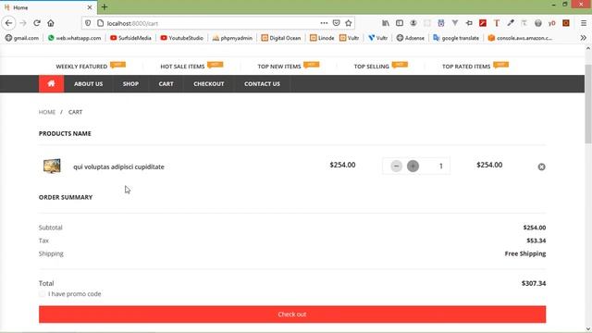Click the page vertical scrollbar thumb
Viewport: 592px width, 333px height.
coord(588,104)
